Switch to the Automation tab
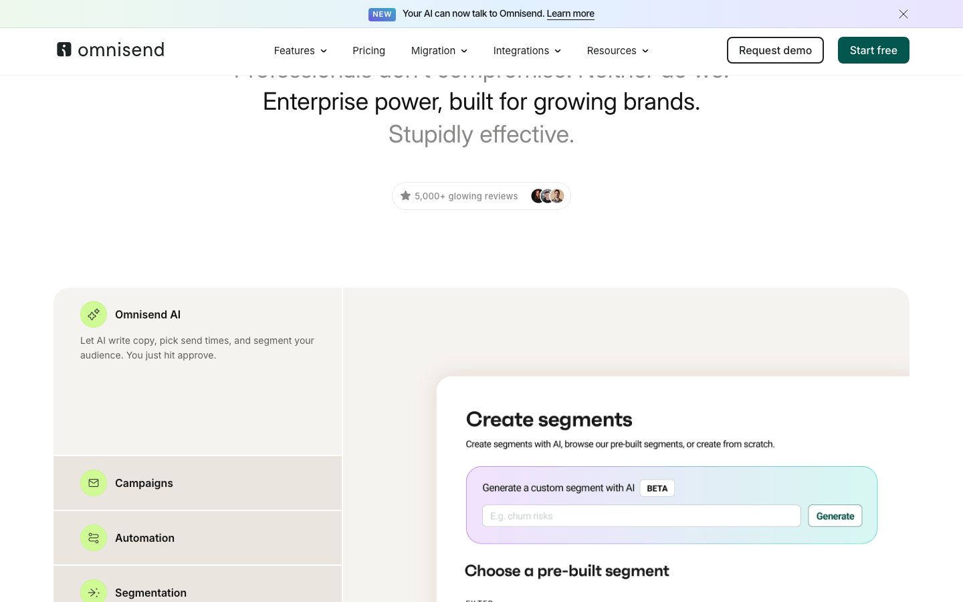The height and width of the screenshot is (602, 963). tap(197, 538)
